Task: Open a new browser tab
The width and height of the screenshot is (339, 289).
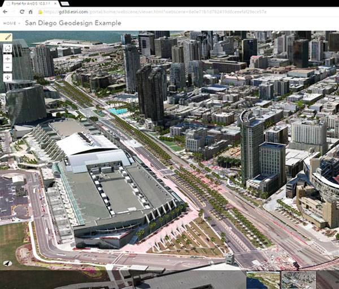Action: click(x=65, y=3)
